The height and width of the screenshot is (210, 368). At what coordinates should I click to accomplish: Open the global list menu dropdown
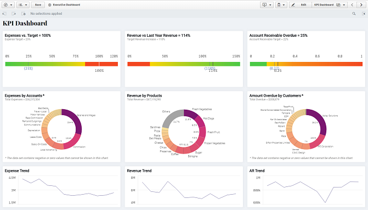[x=23, y=5]
